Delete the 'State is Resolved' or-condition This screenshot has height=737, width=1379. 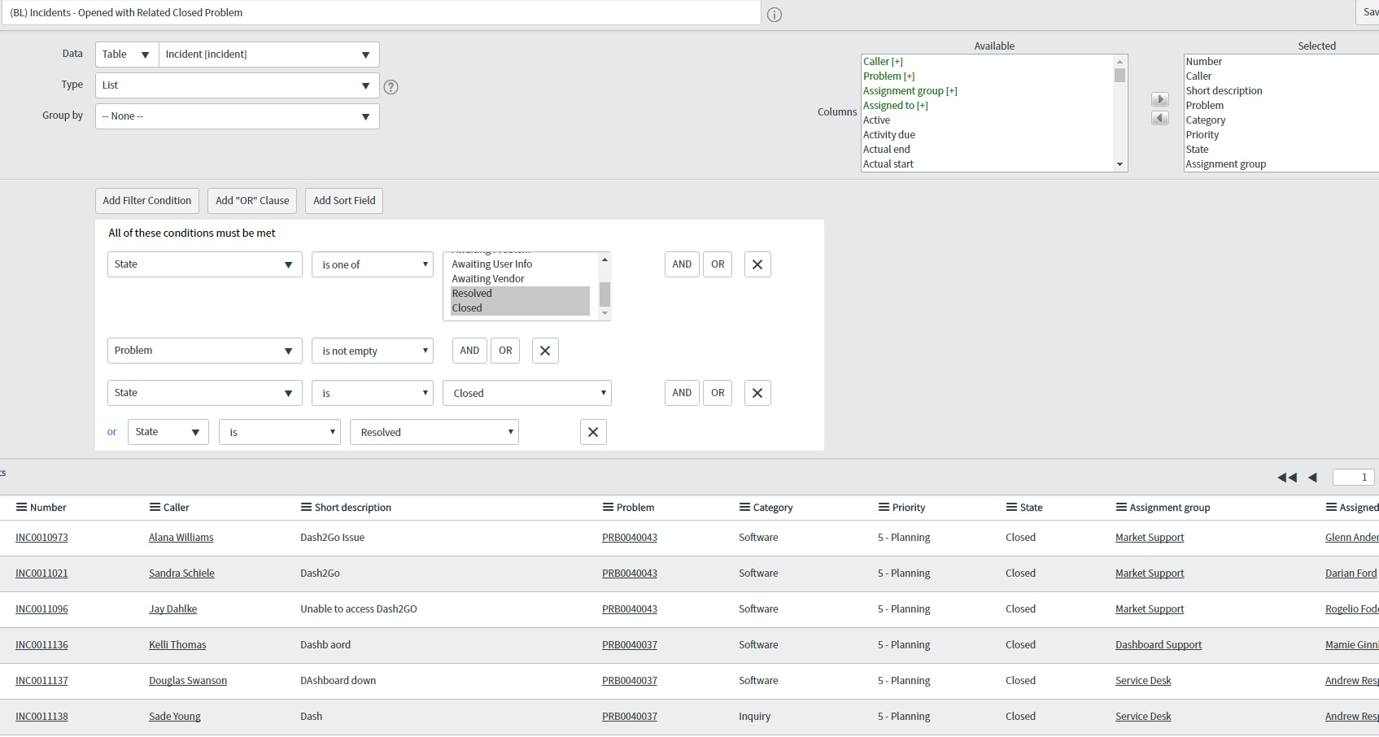pos(593,432)
